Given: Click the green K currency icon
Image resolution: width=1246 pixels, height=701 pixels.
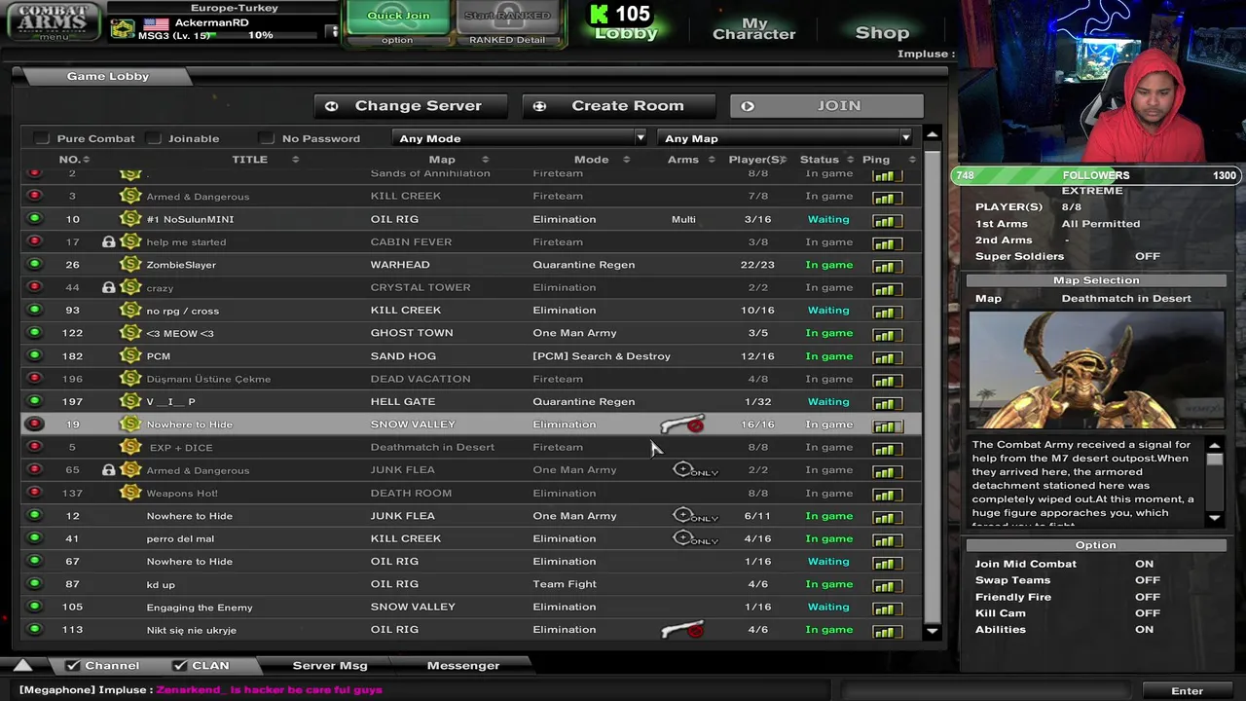Looking at the screenshot, I should pos(601,14).
